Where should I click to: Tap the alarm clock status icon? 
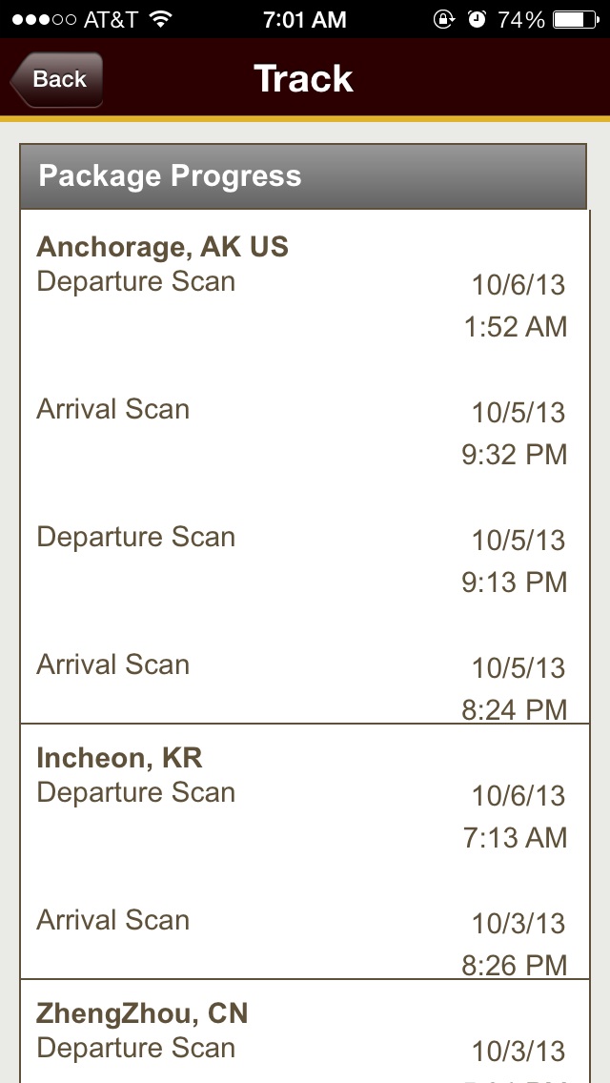coord(477,19)
